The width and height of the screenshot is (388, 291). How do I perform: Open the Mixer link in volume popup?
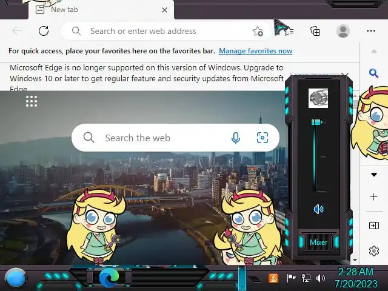pyautogui.click(x=318, y=242)
